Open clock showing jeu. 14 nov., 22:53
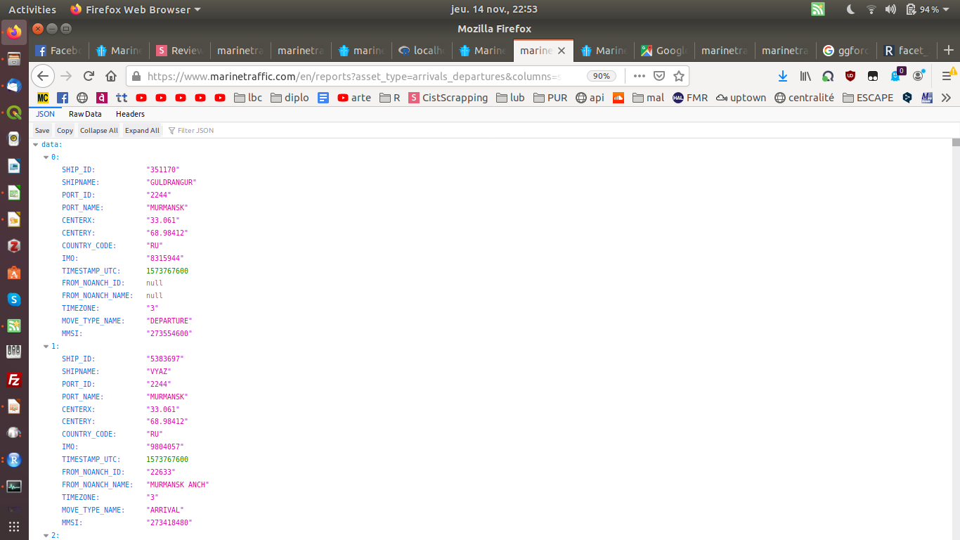The image size is (960, 540). pyautogui.click(x=494, y=9)
